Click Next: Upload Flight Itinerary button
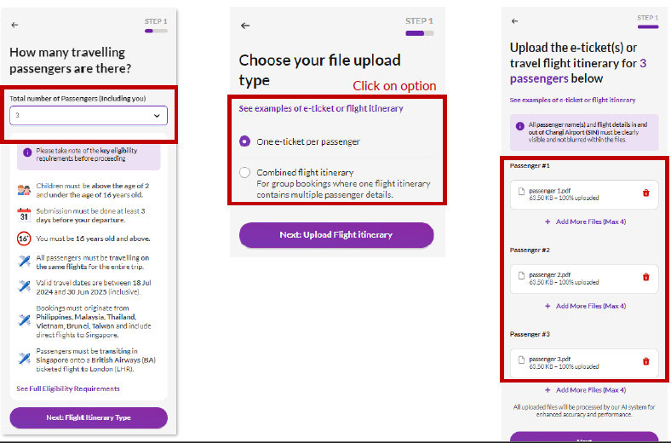The height and width of the screenshot is (443, 671). point(336,235)
